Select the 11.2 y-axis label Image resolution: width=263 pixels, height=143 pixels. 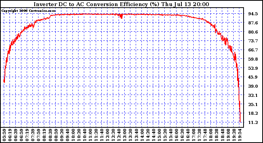pyautogui.click(x=253, y=122)
